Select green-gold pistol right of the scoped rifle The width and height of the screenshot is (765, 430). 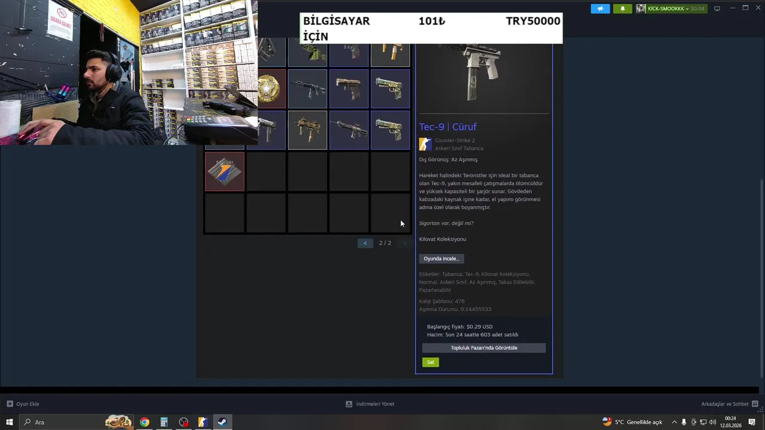390,130
